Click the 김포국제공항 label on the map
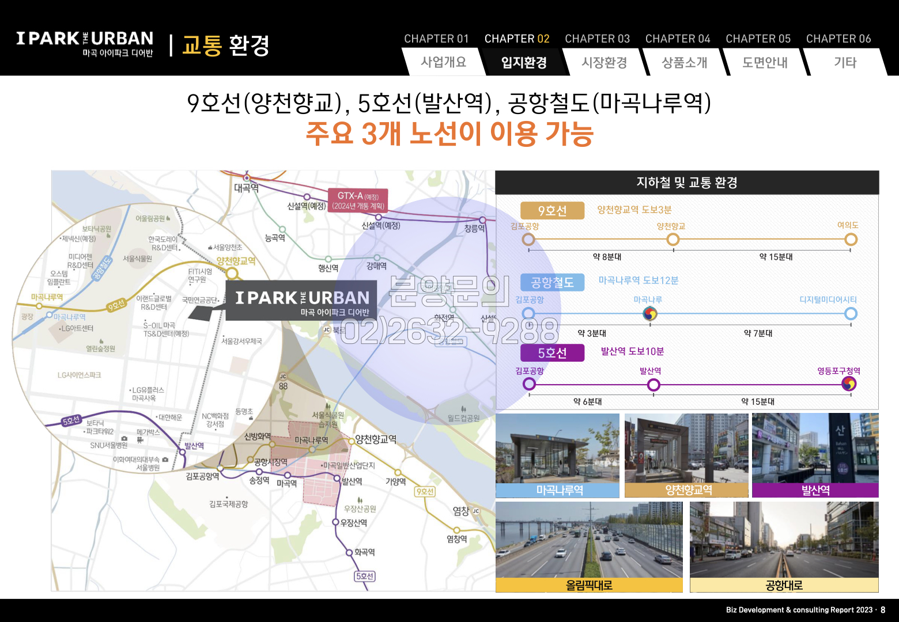 pyautogui.click(x=229, y=504)
